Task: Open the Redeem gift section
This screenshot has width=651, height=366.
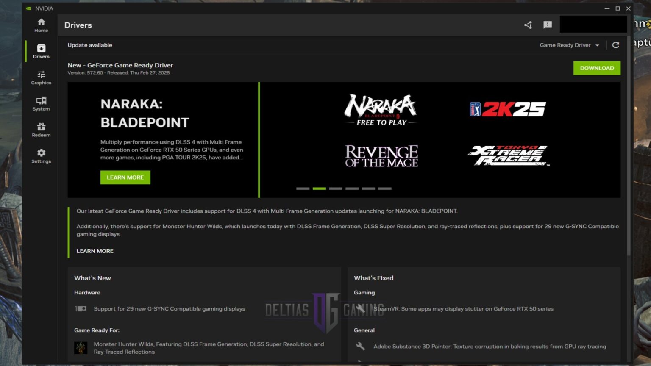Action: coord(41,130)
